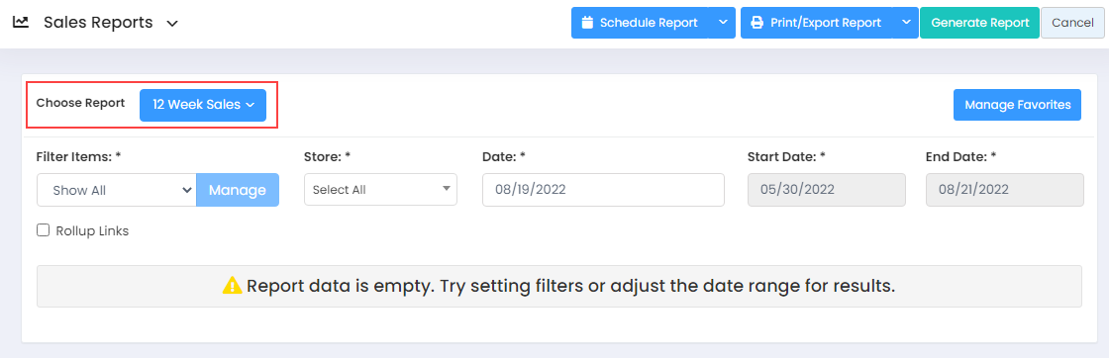Click the End Date field 08/21/2022
Viewport: 1109px width, 358px height.
point(1004,190)
